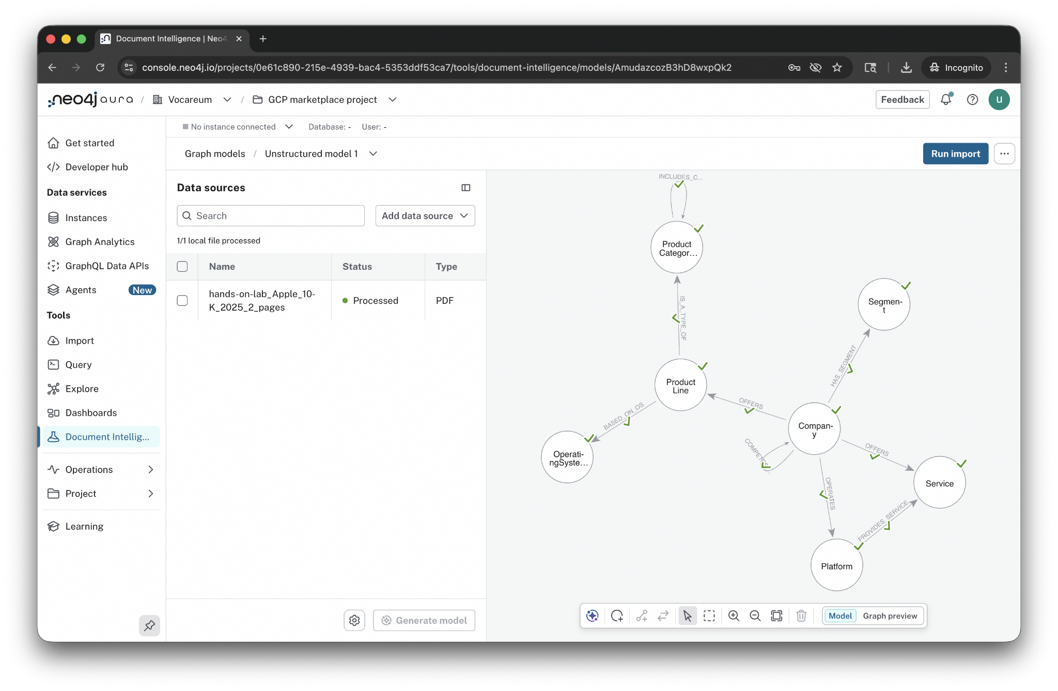Image resolution: width=1058 pixels, height=691 pixels.
Task: Bookmark this page with the star icon
Action: [837, 67]
